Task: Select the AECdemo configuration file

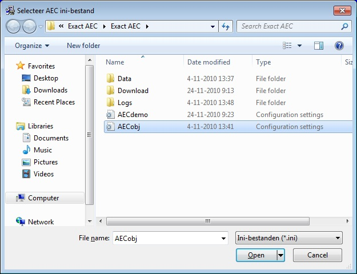Action: pos(133,115)
